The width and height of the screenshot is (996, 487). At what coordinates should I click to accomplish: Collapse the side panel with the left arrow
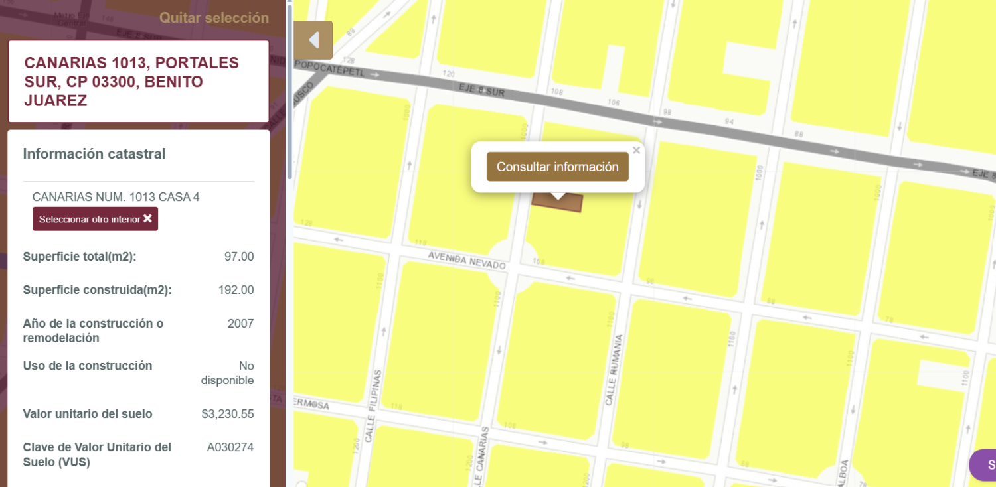pos(313,40)
